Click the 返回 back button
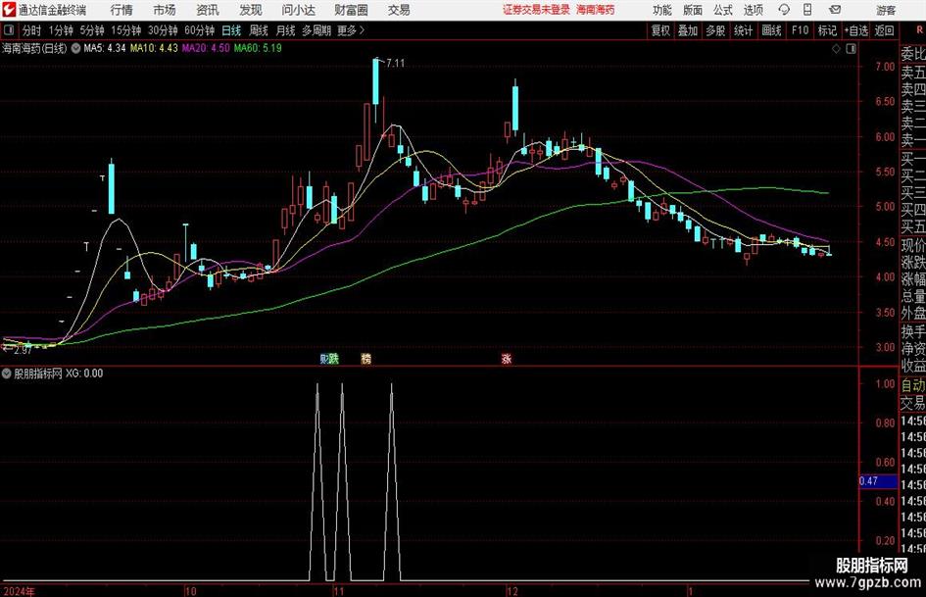 click(x=884, y=30)
